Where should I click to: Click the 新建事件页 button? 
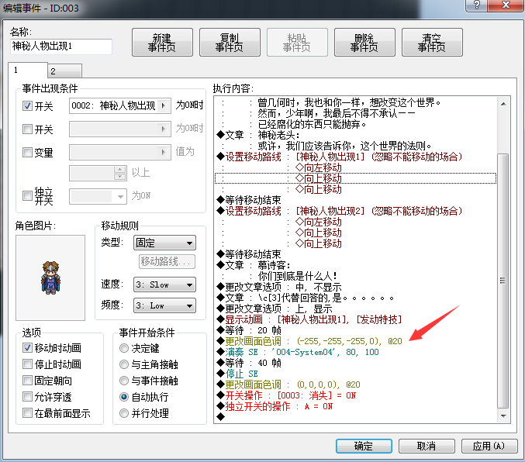[162, 42]
